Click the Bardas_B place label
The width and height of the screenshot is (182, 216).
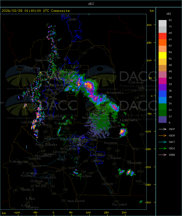[x=28, y=190]
